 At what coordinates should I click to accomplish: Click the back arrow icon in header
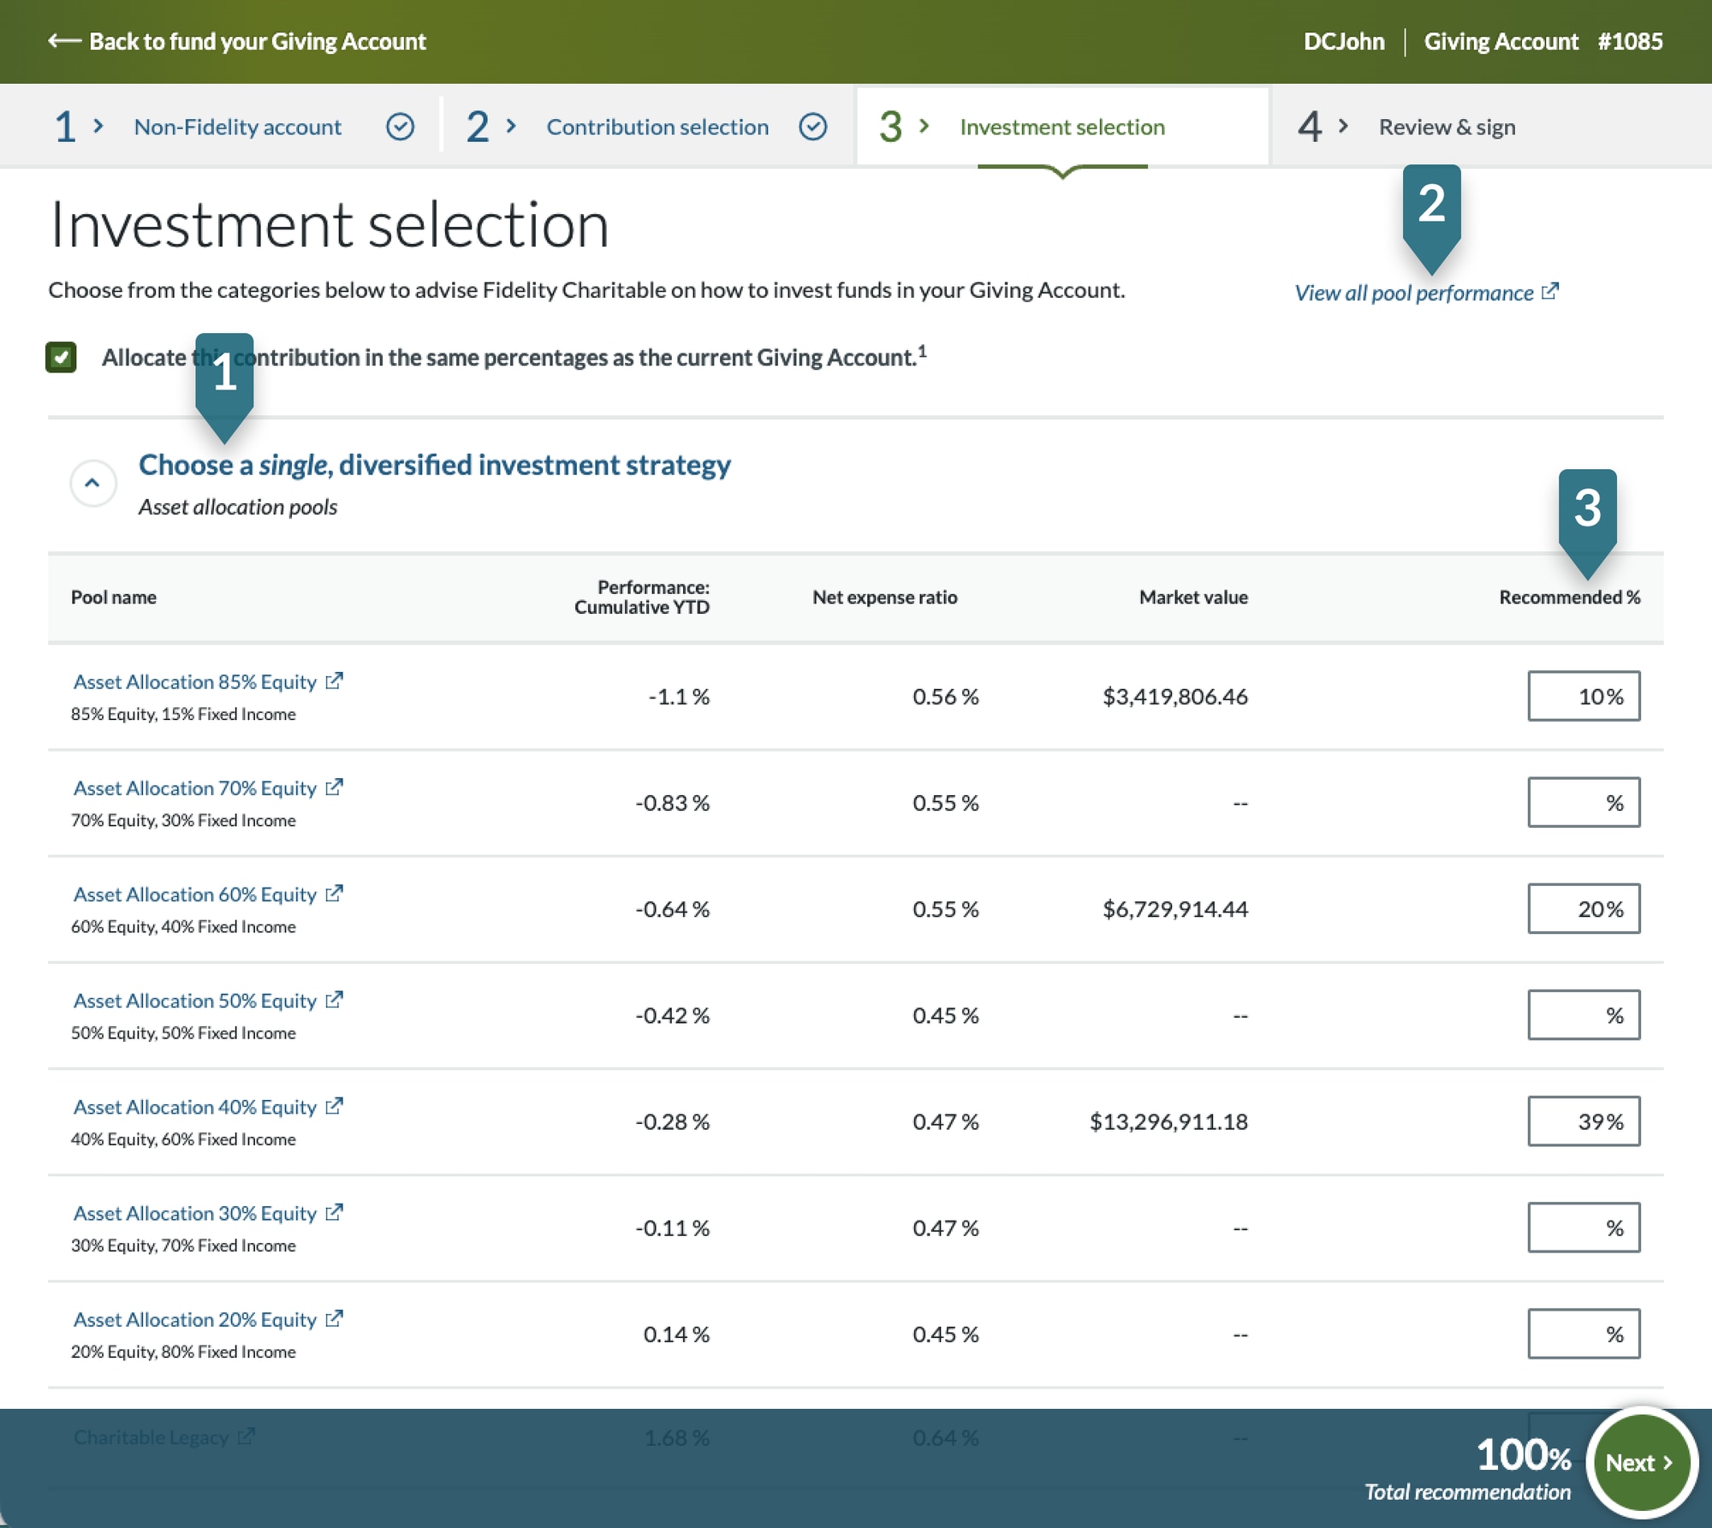point(64,41)
